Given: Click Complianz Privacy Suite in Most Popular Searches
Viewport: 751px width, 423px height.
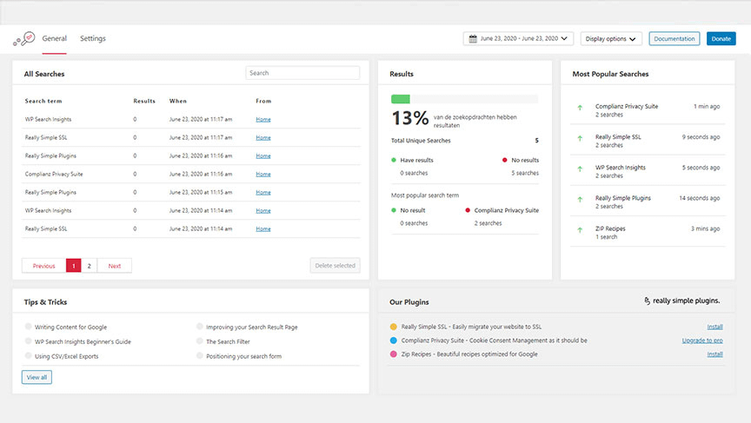Looking at the screenshot, I should coord(627,106).
